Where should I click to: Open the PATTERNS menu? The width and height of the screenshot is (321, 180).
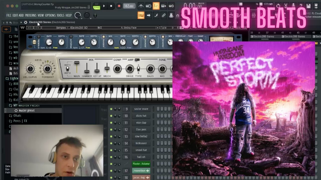pyautogui.click(x=31, y=15)
